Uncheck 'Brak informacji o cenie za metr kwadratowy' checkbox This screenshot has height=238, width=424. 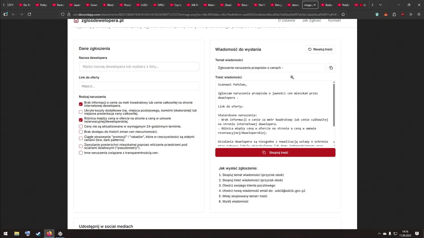pyautogui.click(x=81, y=104)
